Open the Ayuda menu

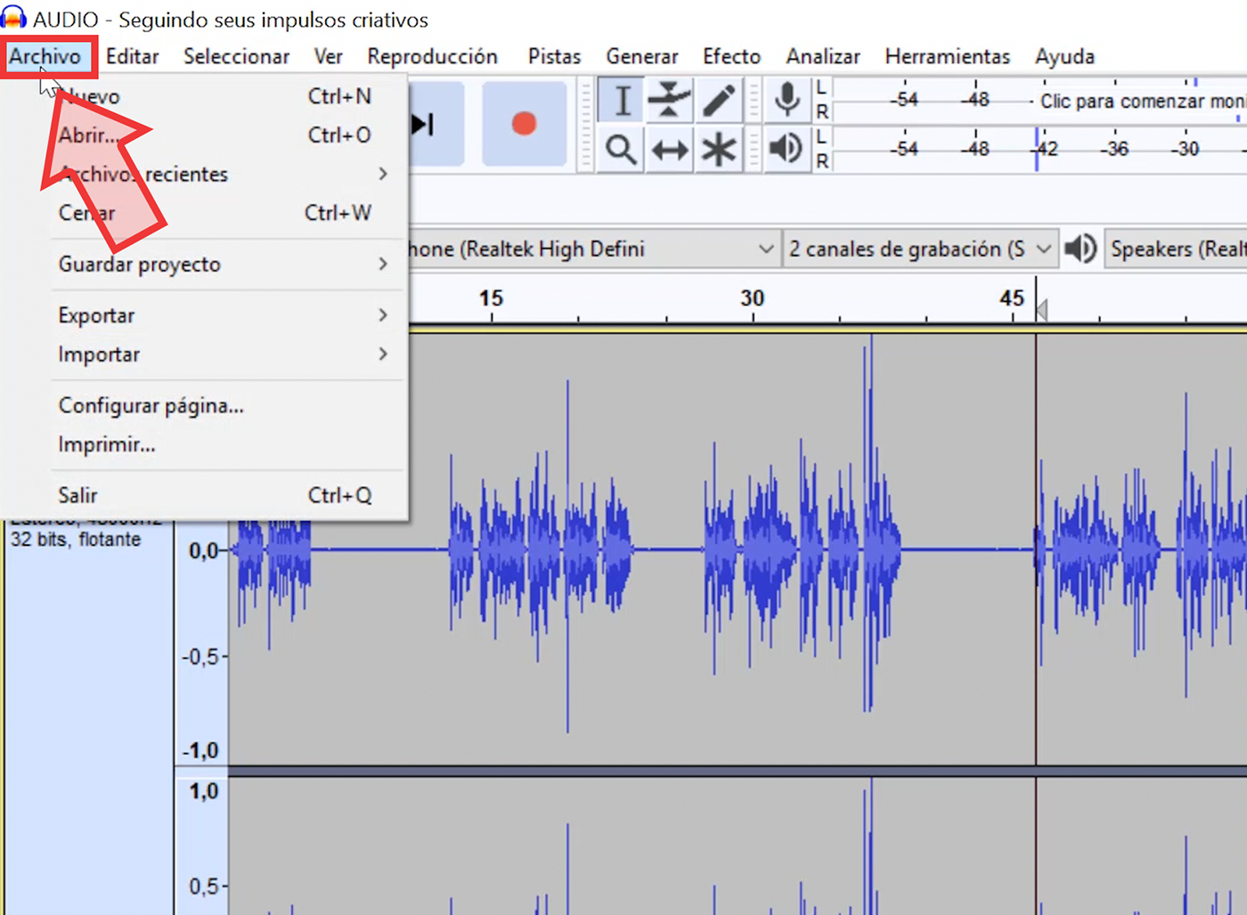1064,56
